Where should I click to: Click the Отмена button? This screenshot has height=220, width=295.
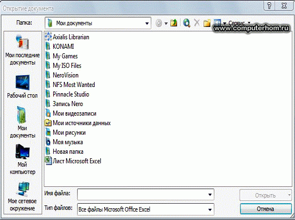pyautogui.click(x=266, y=209)
